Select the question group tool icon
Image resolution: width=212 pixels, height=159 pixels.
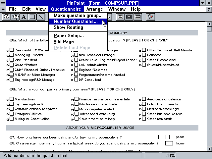pyautogui.click(x=15, y=17)
